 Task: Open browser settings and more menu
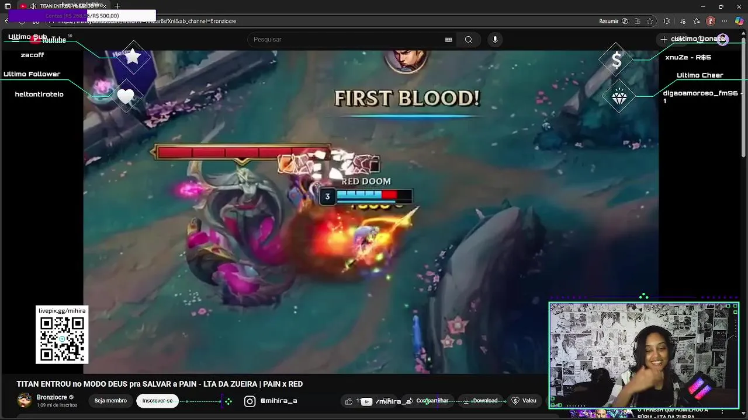725,21
